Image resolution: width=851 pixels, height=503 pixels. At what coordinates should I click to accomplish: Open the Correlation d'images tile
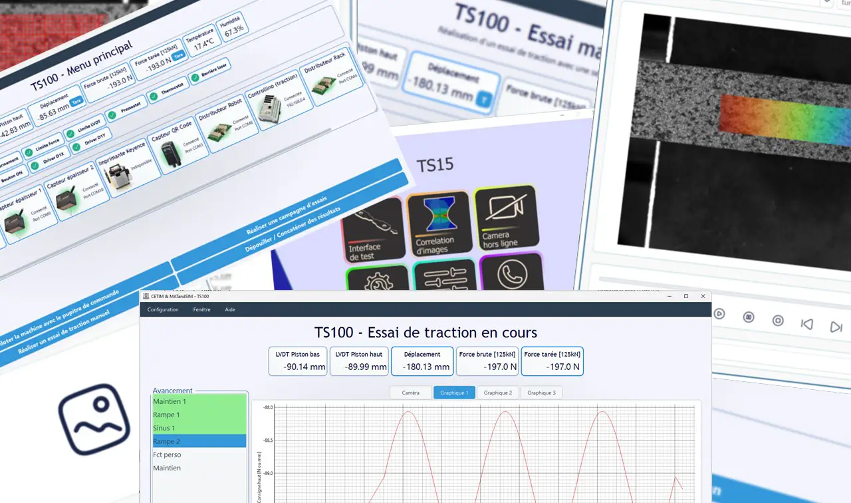click(435, 225)
